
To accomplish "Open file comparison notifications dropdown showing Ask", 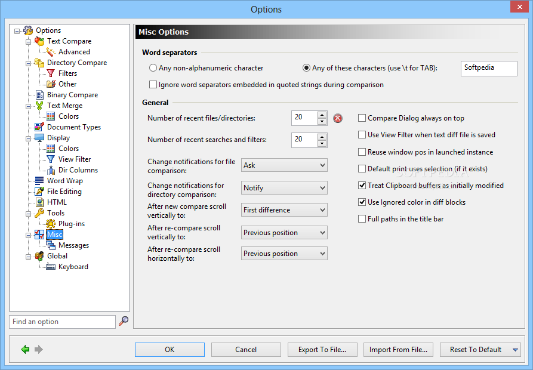I will (284, 165).
